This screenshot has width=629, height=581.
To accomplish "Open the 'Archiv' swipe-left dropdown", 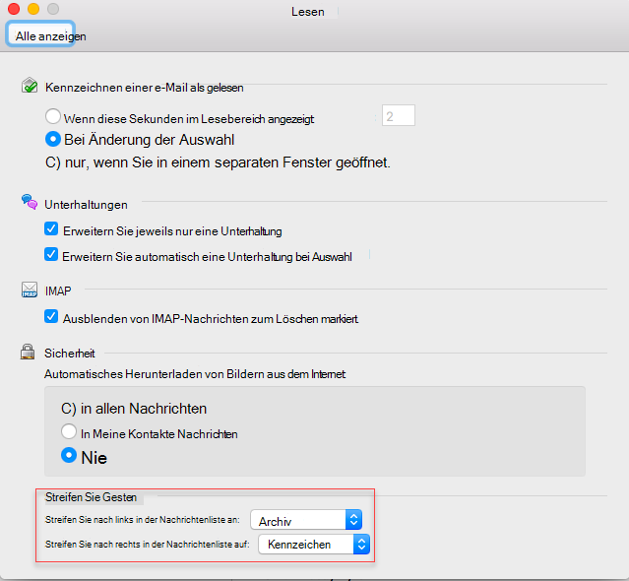I will [306, 519].
